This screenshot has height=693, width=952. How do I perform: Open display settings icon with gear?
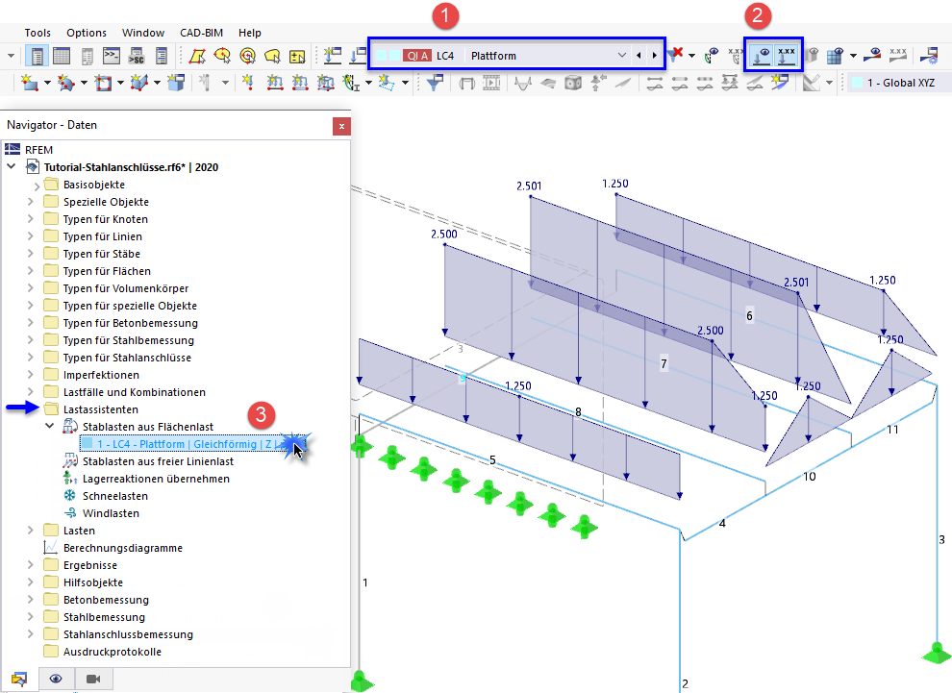(x=929, y=56)
